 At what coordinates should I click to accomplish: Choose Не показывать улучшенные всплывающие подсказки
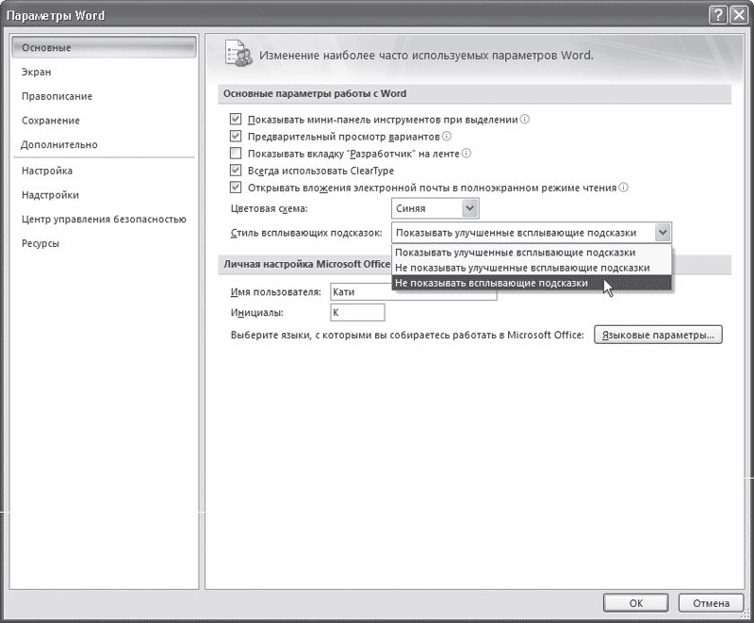(x=532, y=268)
